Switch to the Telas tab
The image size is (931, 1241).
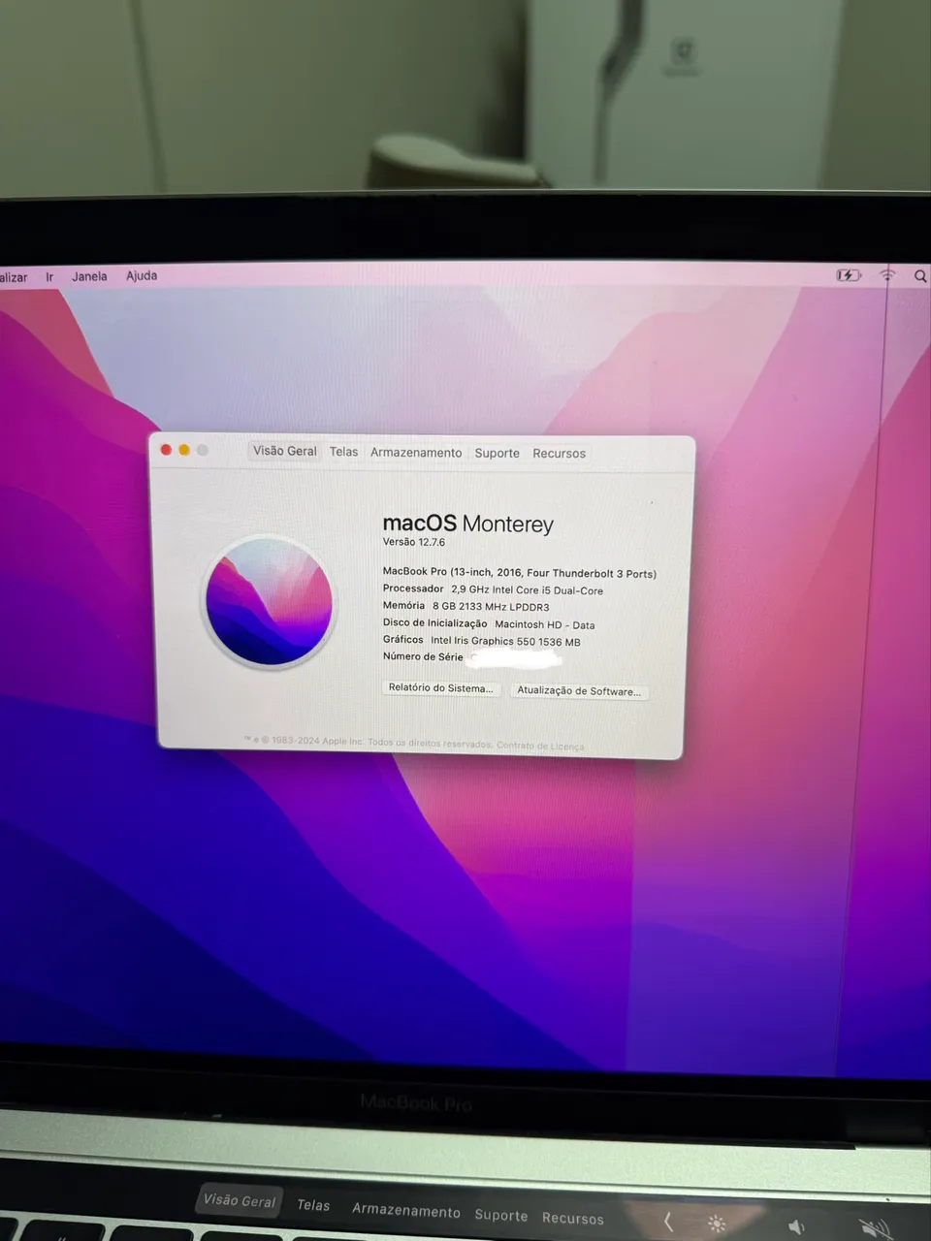343,451
